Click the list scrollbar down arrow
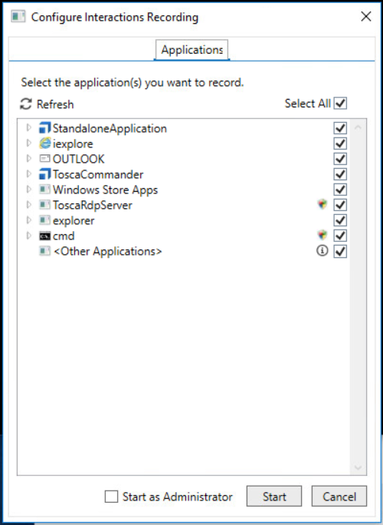Viewport: 383px width, 525px height. (358, 467)
